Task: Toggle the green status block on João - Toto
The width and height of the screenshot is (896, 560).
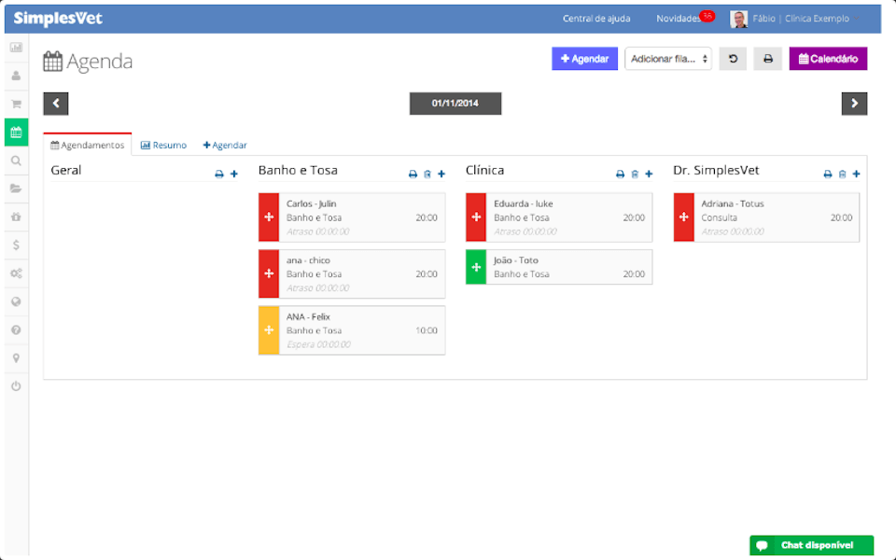Action: point(475,267)
